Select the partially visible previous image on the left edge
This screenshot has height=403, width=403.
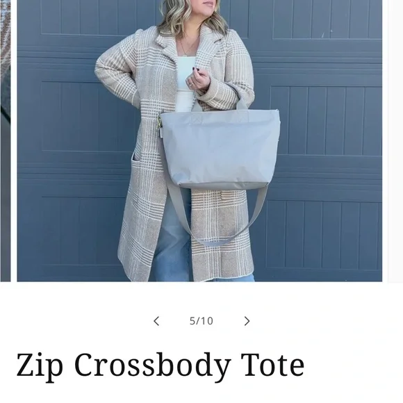point(5,140)
